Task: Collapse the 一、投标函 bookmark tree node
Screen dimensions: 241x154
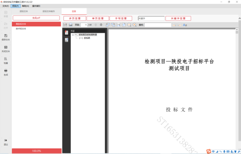Action: [x=73, y=35]
